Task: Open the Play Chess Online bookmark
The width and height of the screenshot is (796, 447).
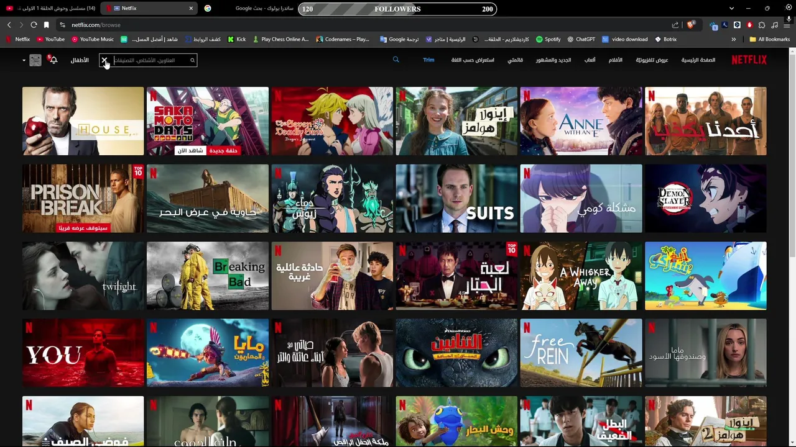Action: coord(280,39)
